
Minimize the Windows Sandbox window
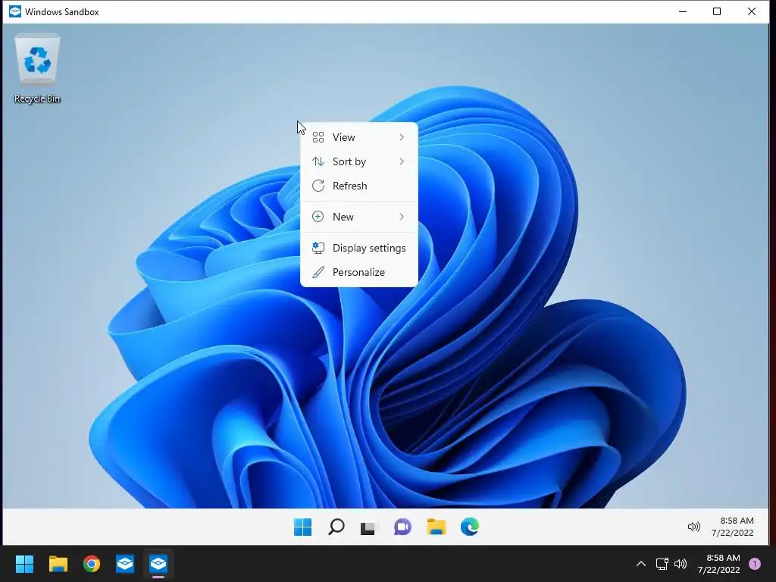683,11
